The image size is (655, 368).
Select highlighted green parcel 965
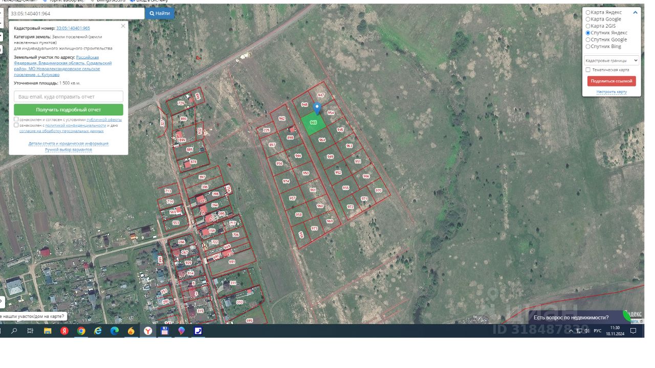pyautogui.click(x=313, y=123)
